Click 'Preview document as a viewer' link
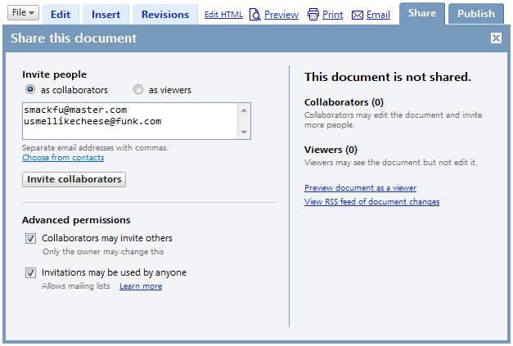The image size is (513, 346). [360, 188]
